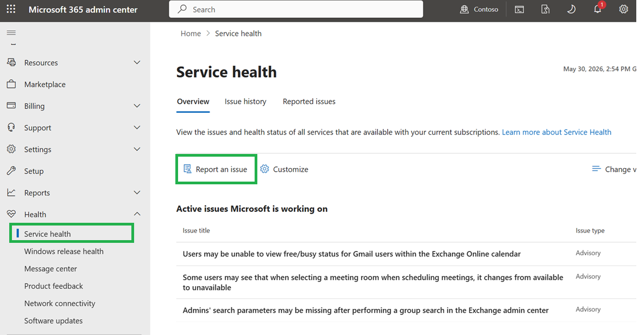Collapse the Health menu chevron
The height and width of the screenshot is (335, 639).
(x=137, y=214)
